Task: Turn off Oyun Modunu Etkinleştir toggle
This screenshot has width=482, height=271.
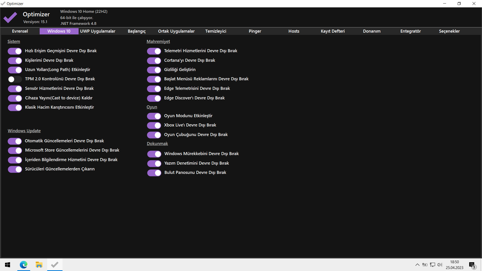Action: coord(154,116)
